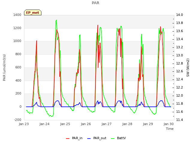Click the PAR chart title
The width and height of the screenshot is (192, 144).
coord(95,3)
